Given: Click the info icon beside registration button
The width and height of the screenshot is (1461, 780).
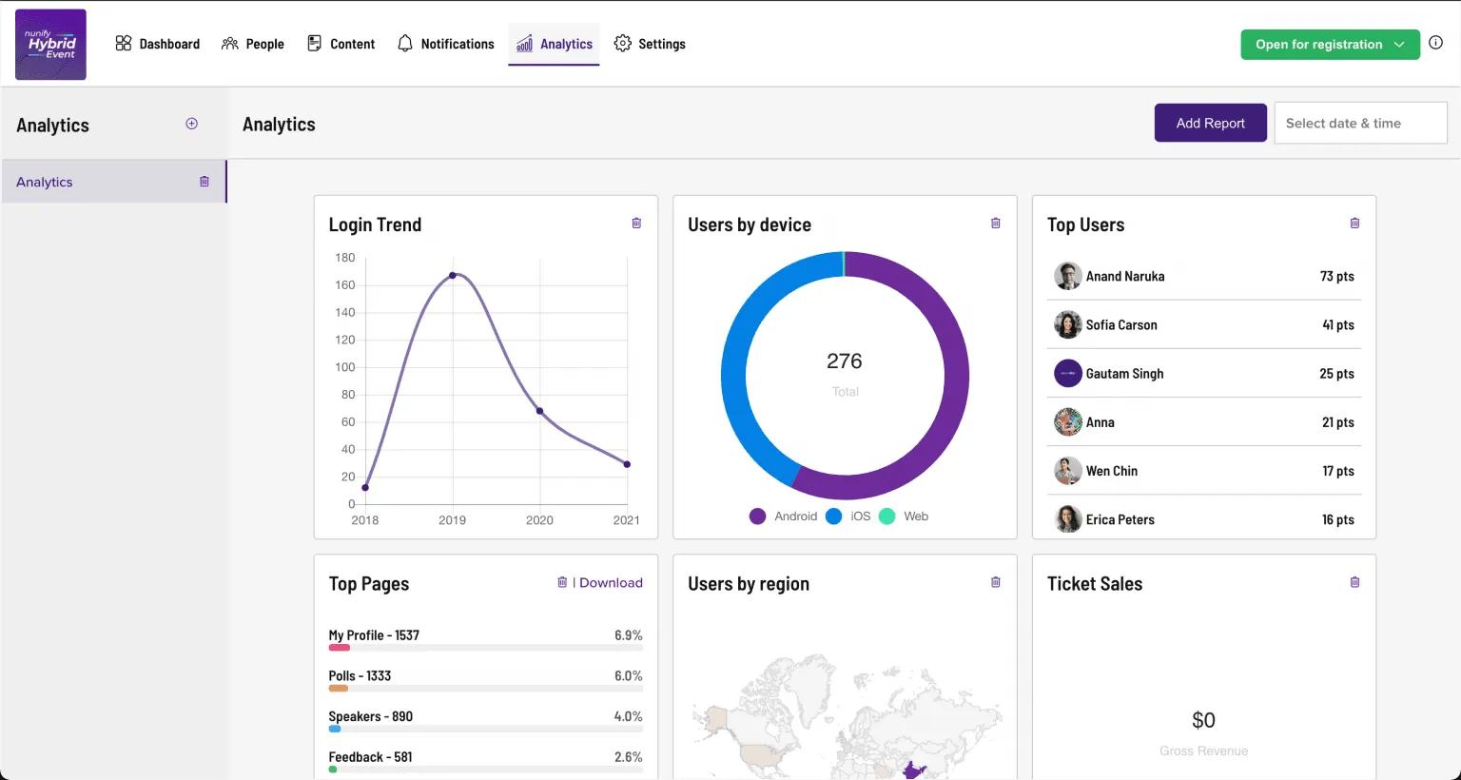Looking at the screenshot, I should tap(1436, 43).
